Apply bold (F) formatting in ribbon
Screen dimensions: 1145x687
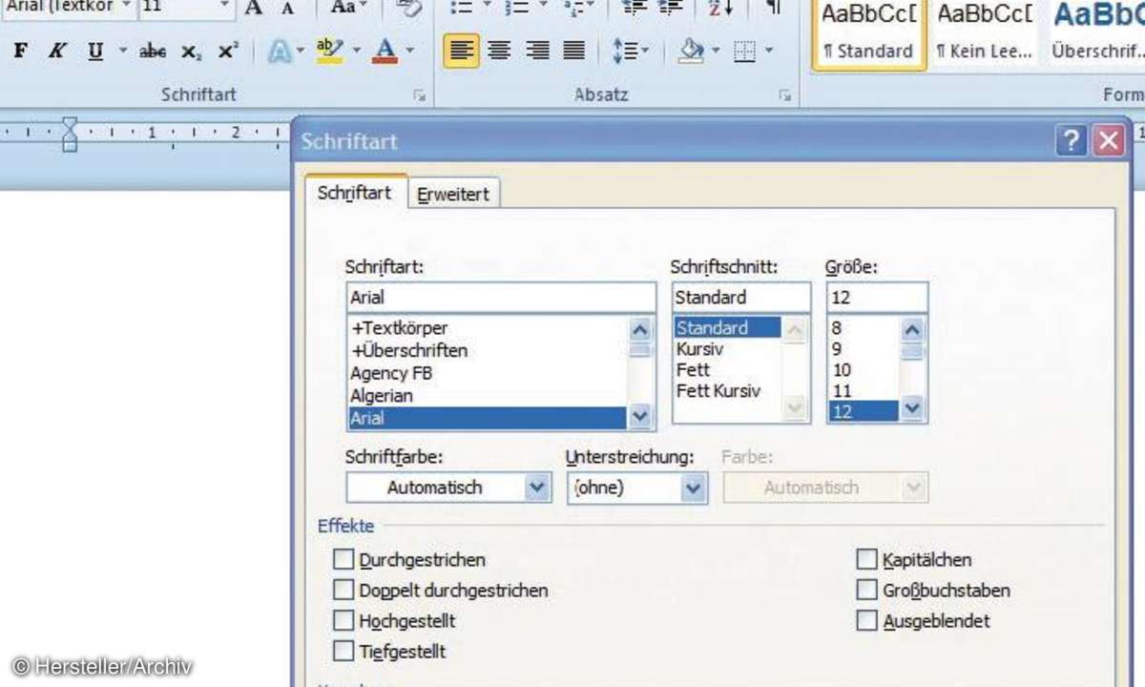(21, 51)
